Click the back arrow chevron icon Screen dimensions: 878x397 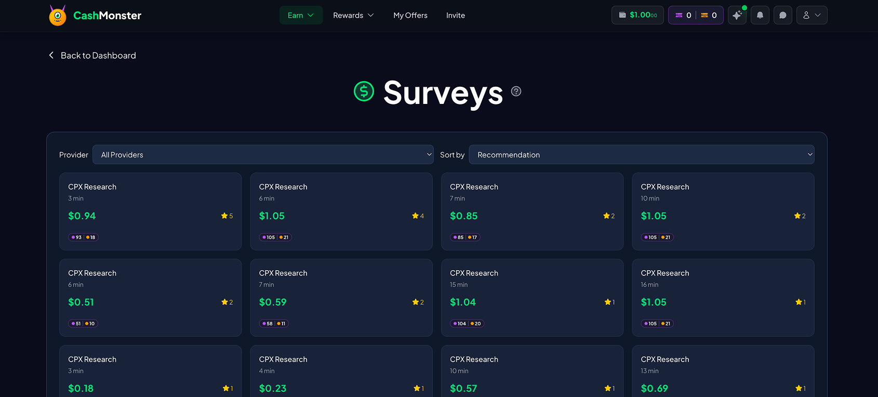point(51,55)
